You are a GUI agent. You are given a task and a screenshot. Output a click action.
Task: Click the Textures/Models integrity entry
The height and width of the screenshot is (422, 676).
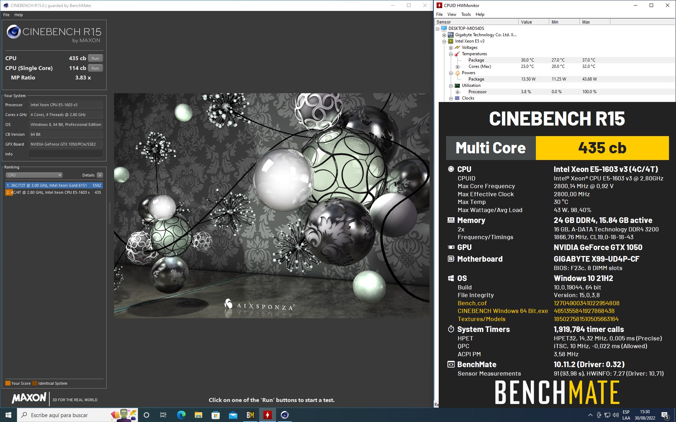click(x=481, y=319)
